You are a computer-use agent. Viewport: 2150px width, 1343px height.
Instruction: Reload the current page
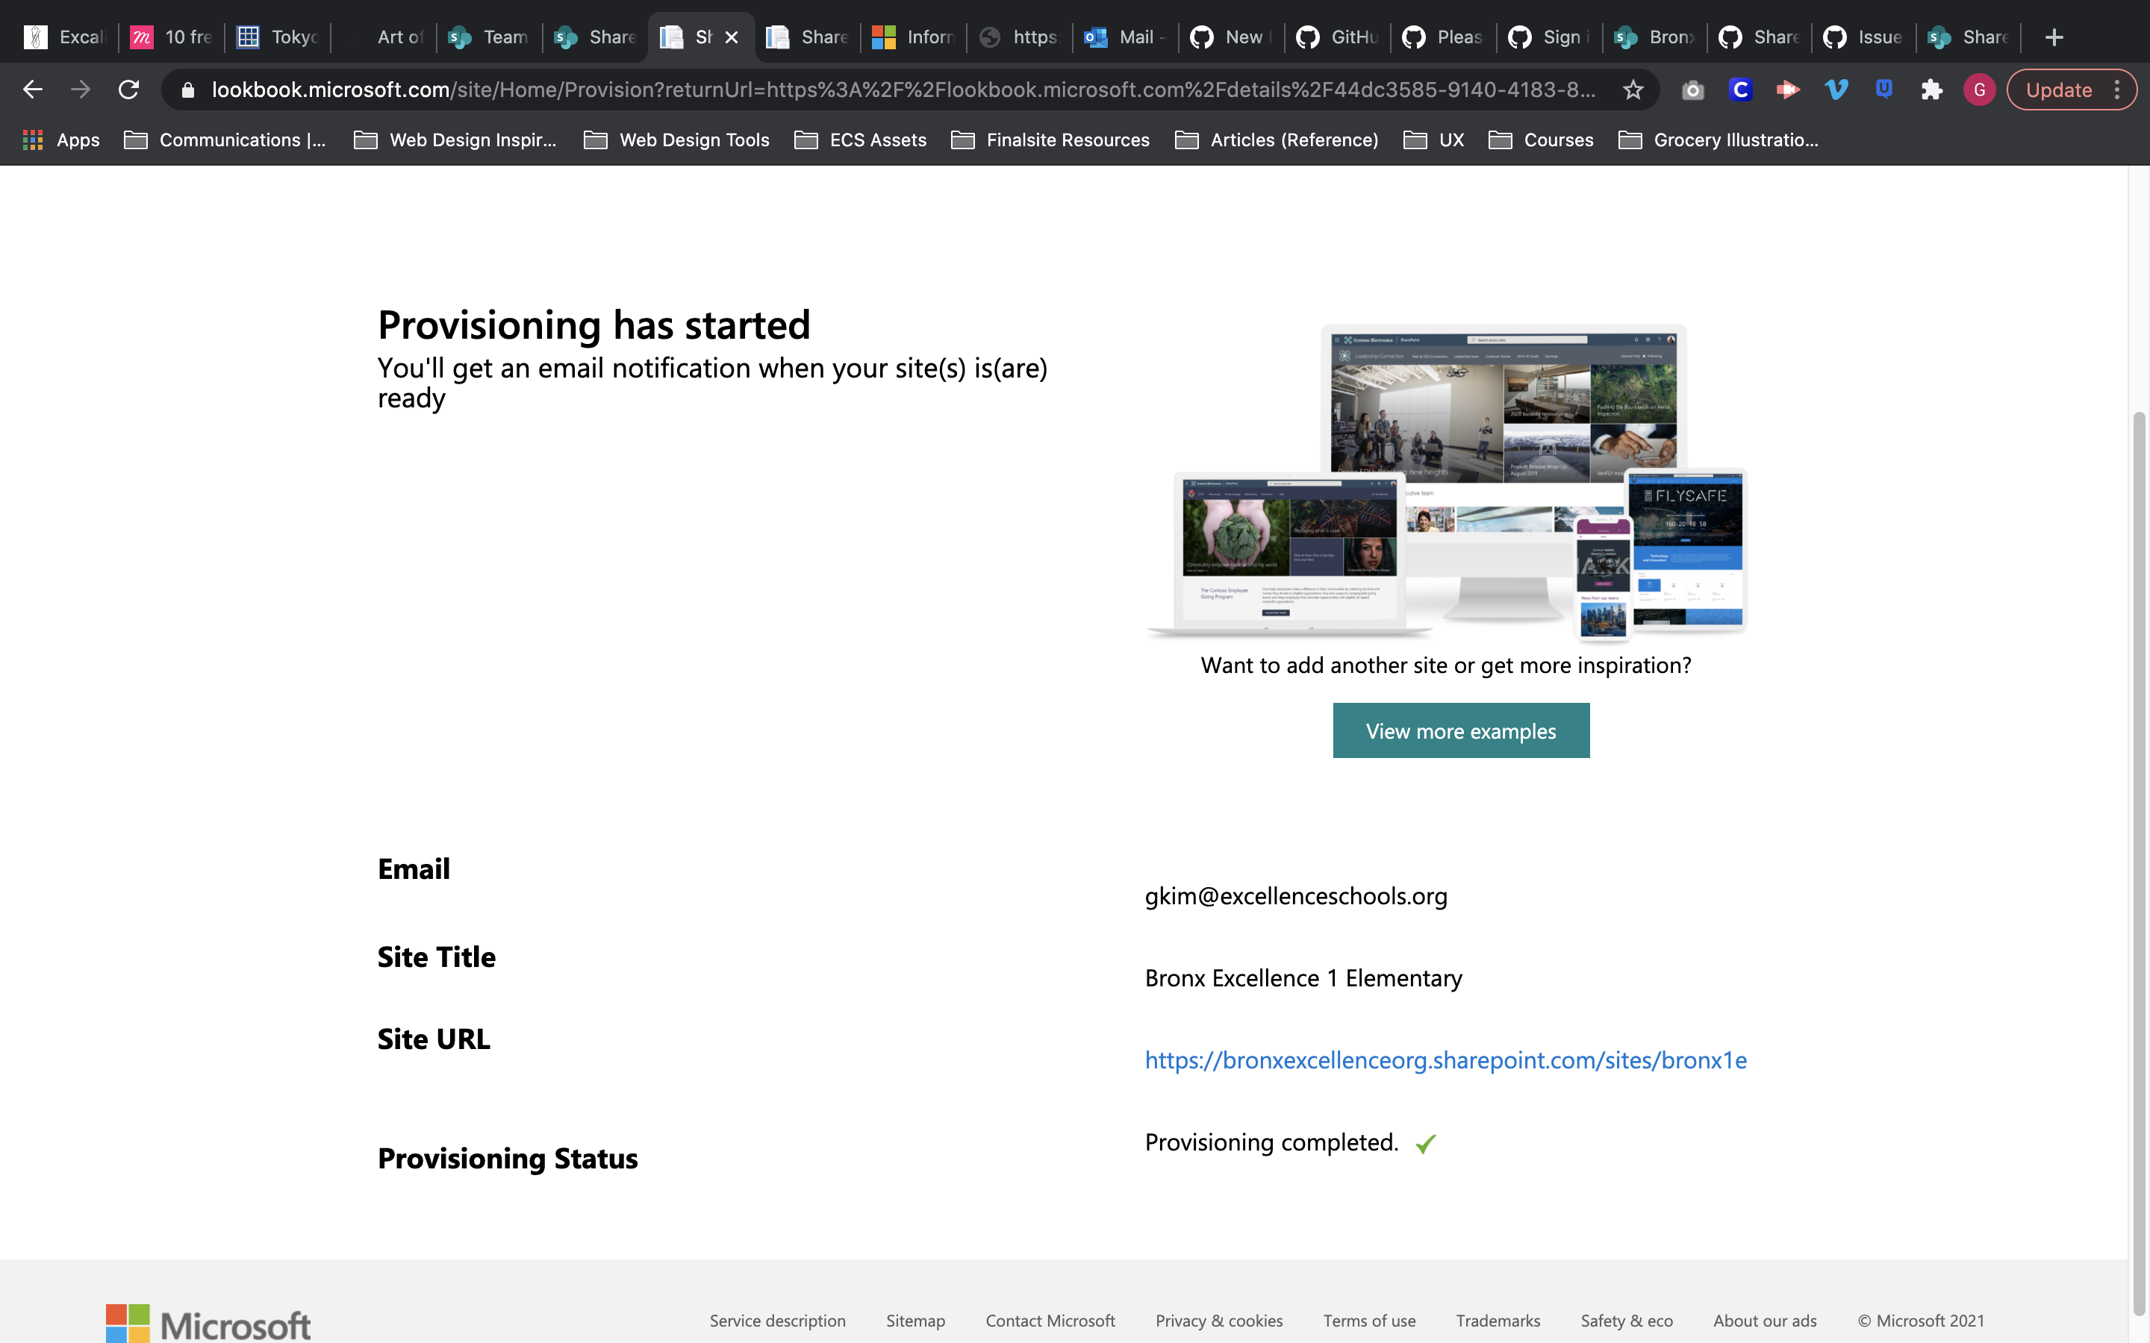click(129, 89)
